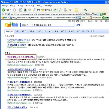Viewport: 109px width, 110px height.
Task: Open the 컴퓨터고장 피씨클리어 sponsor link
Action: click(17, 45)
